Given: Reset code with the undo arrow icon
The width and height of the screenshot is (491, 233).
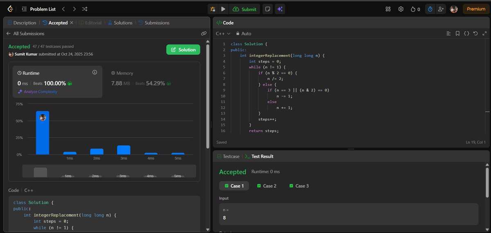Looking at the screenshot, I should click(475, 34).
